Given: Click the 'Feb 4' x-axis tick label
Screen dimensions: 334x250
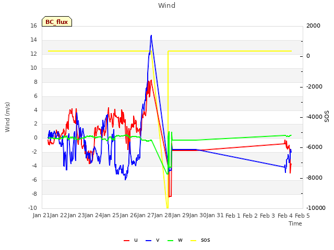Looking at the screenshot, I should click(285, 216).
